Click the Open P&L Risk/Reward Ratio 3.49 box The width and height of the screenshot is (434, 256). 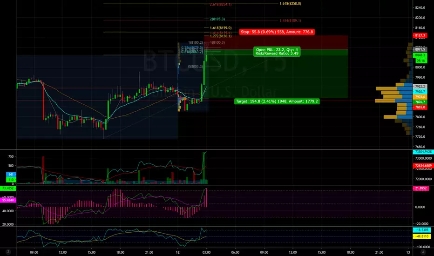[277, 52]
